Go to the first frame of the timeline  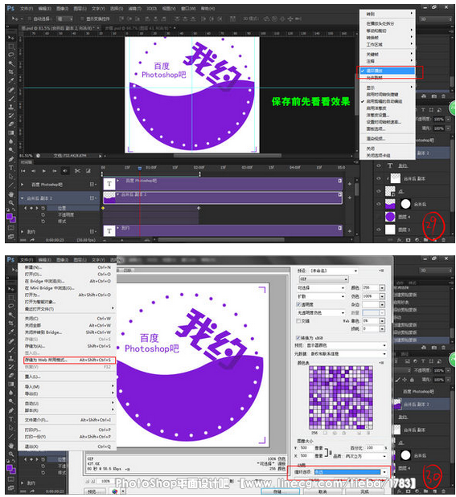(x=23, y=171)
